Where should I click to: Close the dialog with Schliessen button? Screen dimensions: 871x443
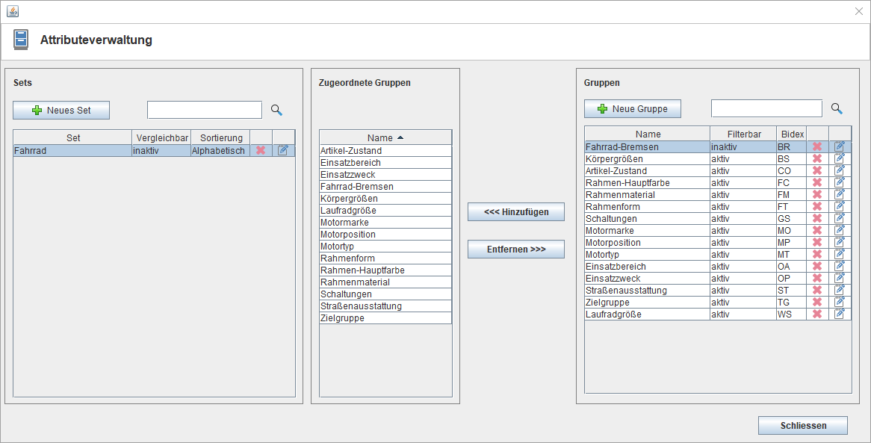[x=802, y=425]
